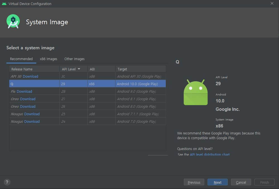279x189 pixels.
Task: Click the green Android robot image
Action: 196,92
